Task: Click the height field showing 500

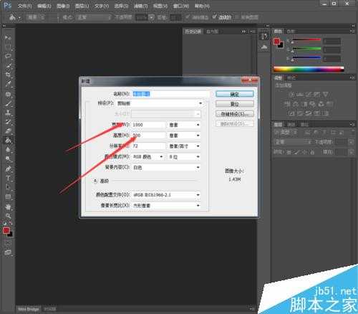Action: (x=148, y=135)
